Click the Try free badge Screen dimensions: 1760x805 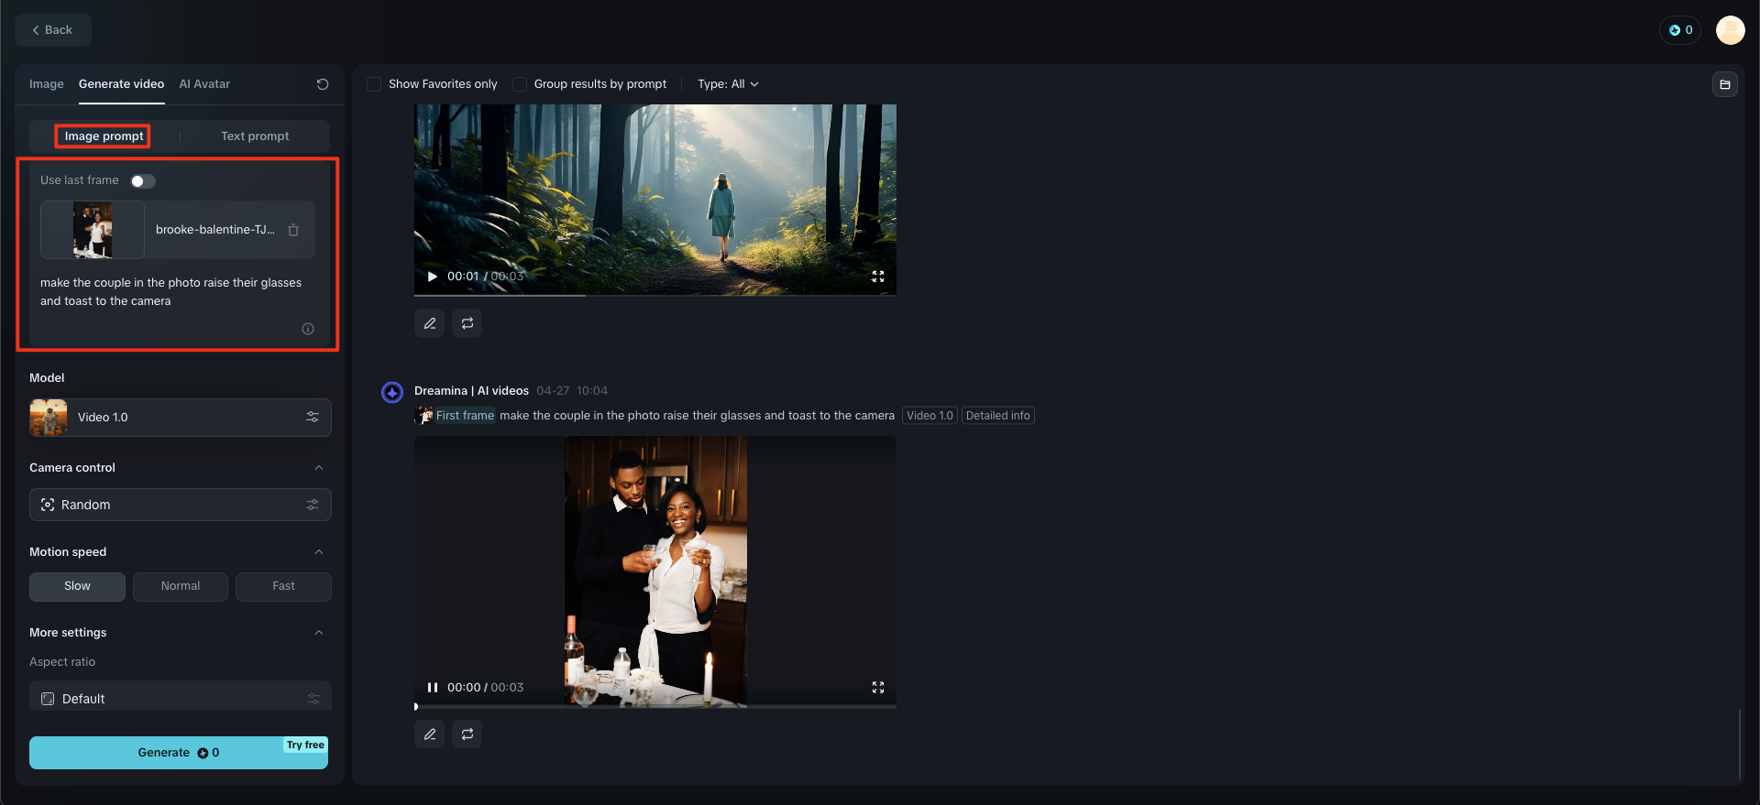[x=305, y=745]
